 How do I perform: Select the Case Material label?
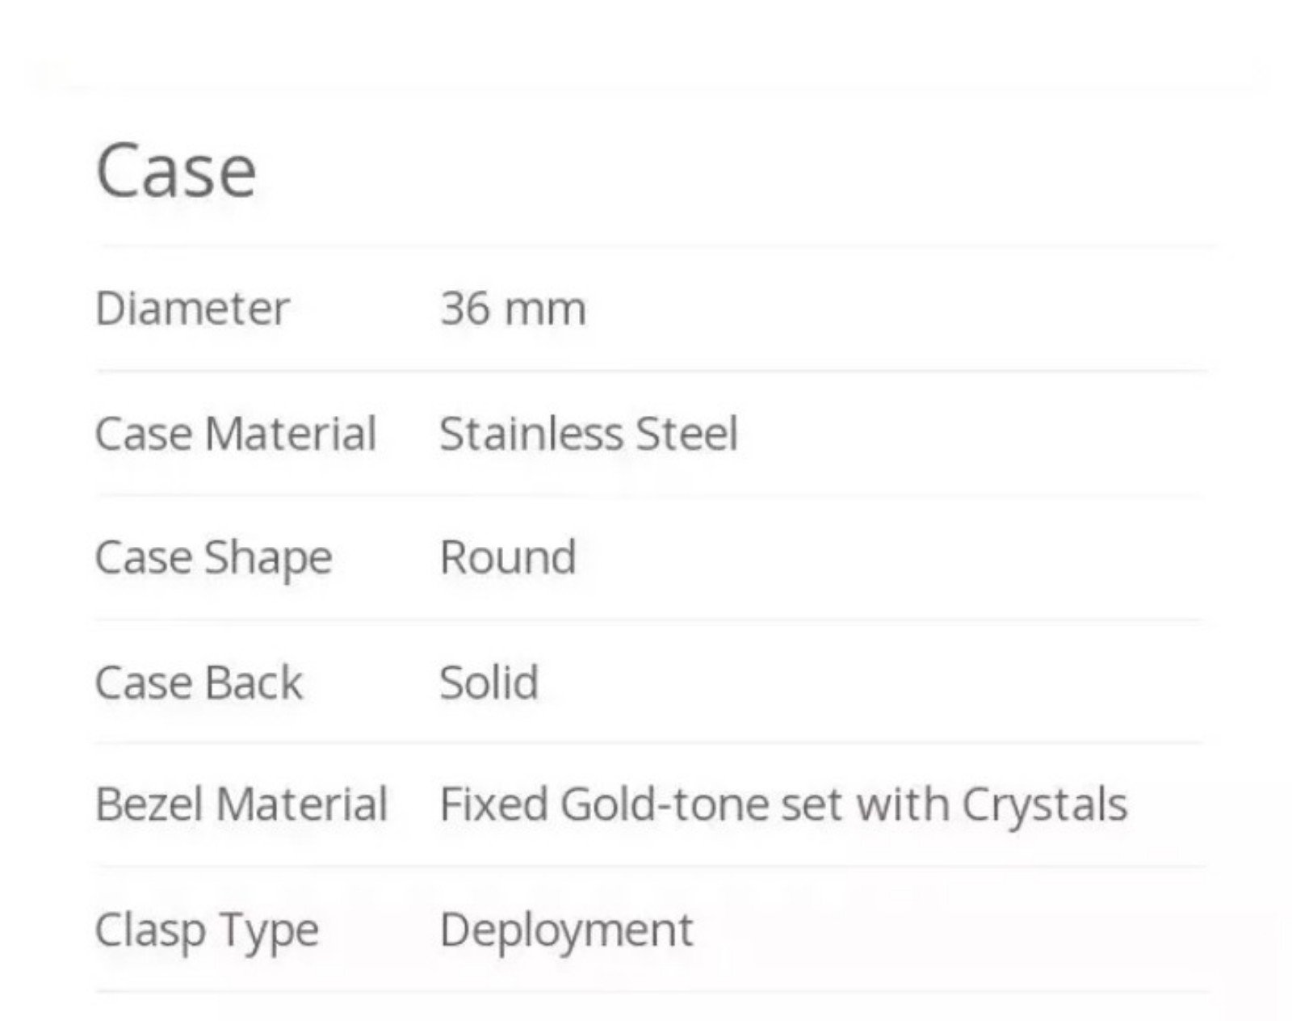pos(236,434)
